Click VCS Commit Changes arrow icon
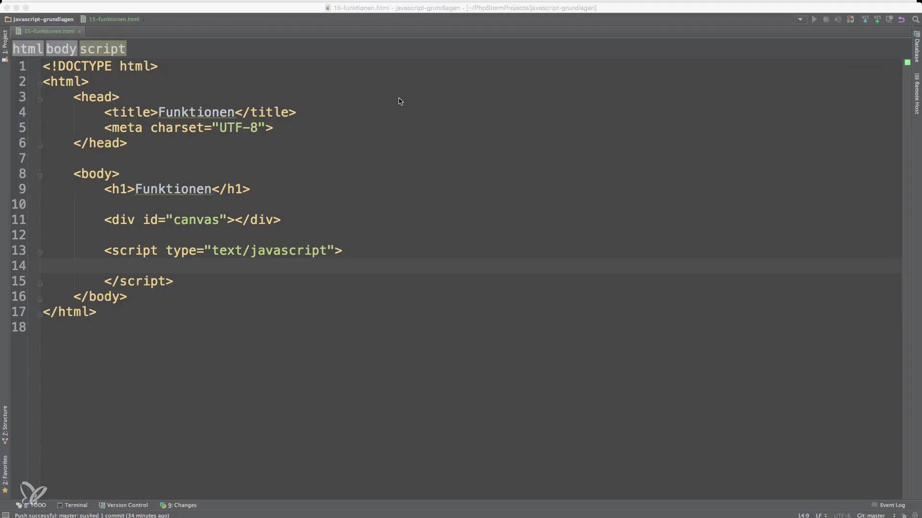The height and width of the screenshot is (518, 922). point(877,20)
